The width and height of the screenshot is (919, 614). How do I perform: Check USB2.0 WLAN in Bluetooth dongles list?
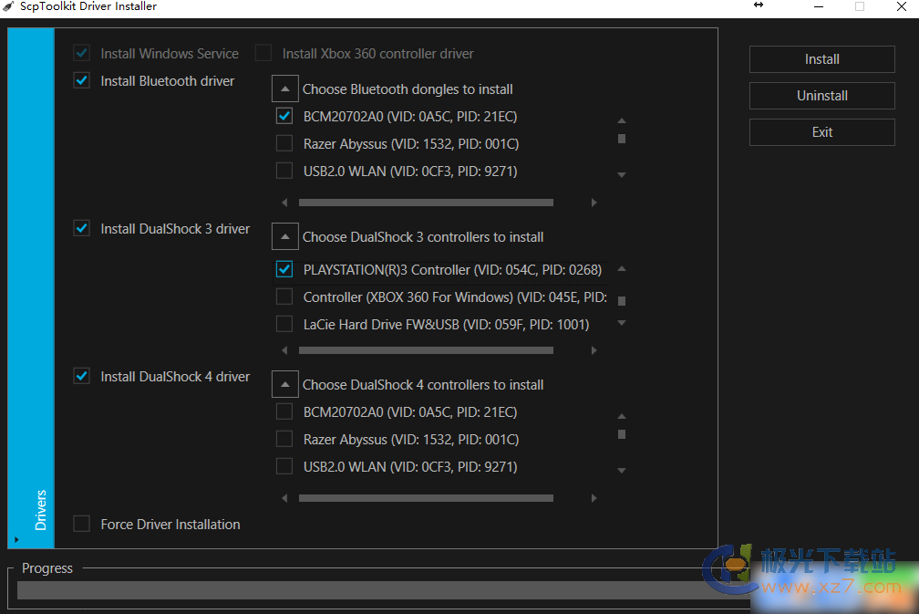click(x=284, y=171)
